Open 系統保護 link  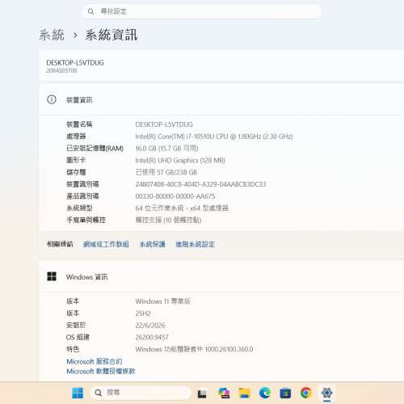[x=152, y=244]
